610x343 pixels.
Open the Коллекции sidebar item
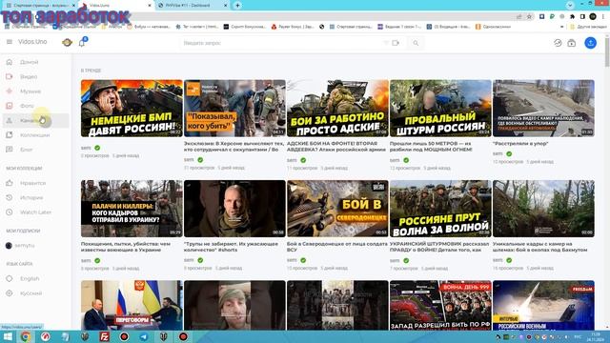coord(36,135)
